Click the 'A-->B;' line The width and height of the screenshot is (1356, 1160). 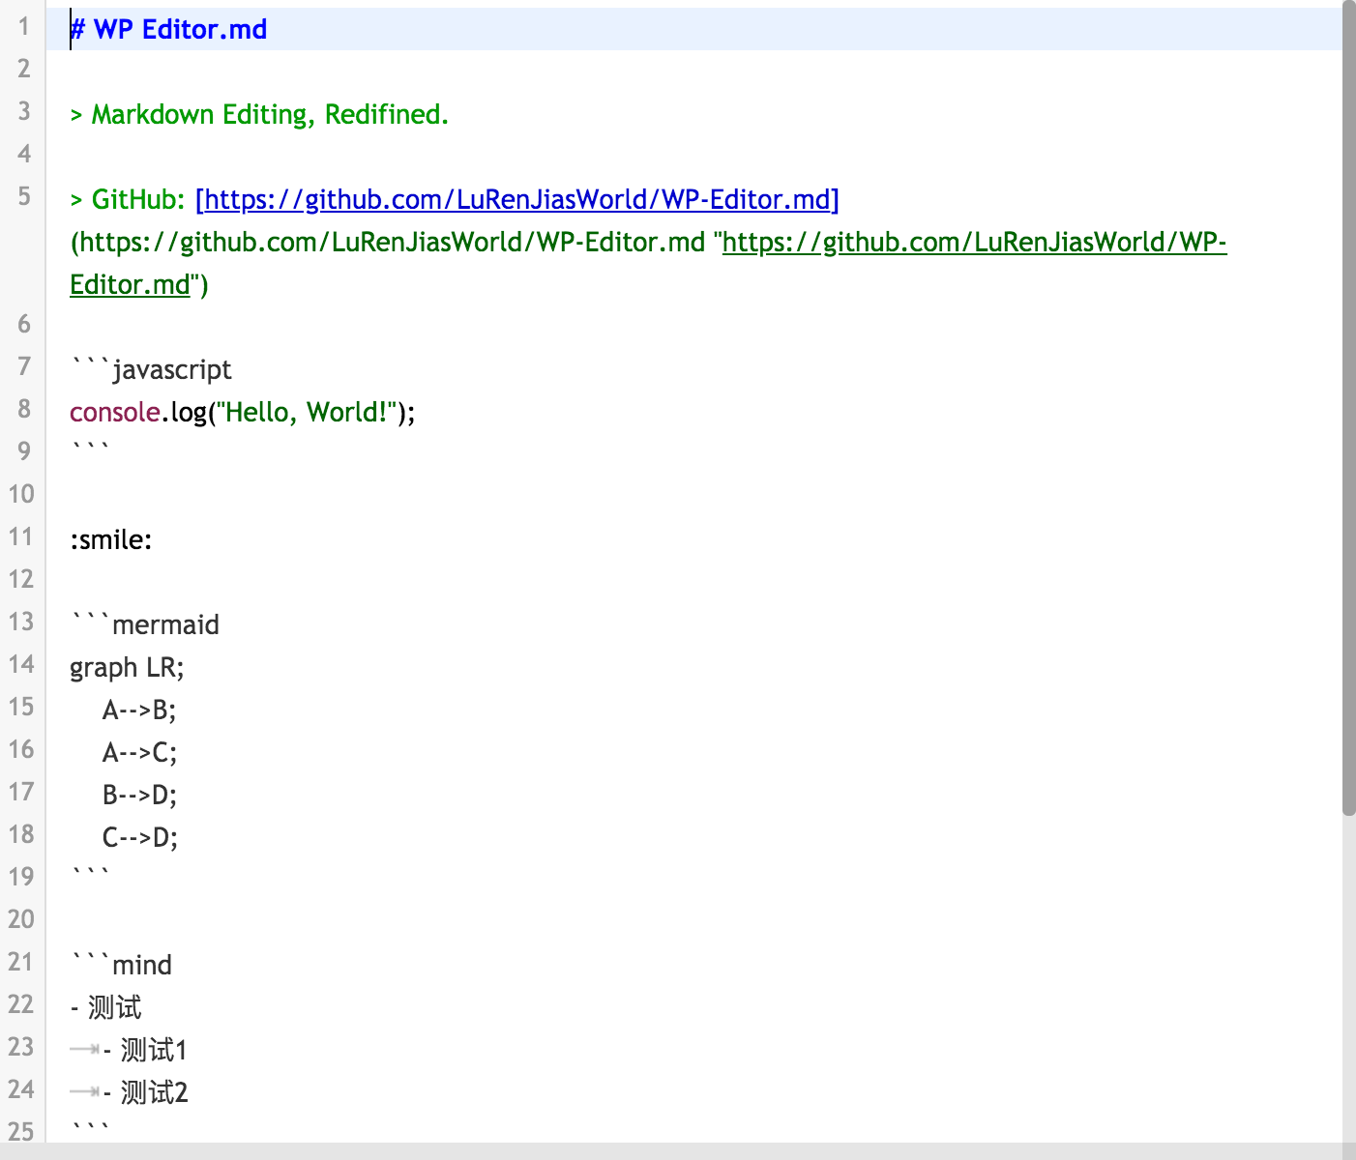click(x=139, y=710)
